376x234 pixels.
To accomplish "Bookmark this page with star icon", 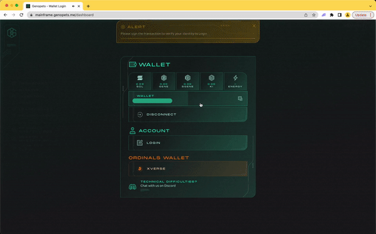I will (x=314, y=15).
